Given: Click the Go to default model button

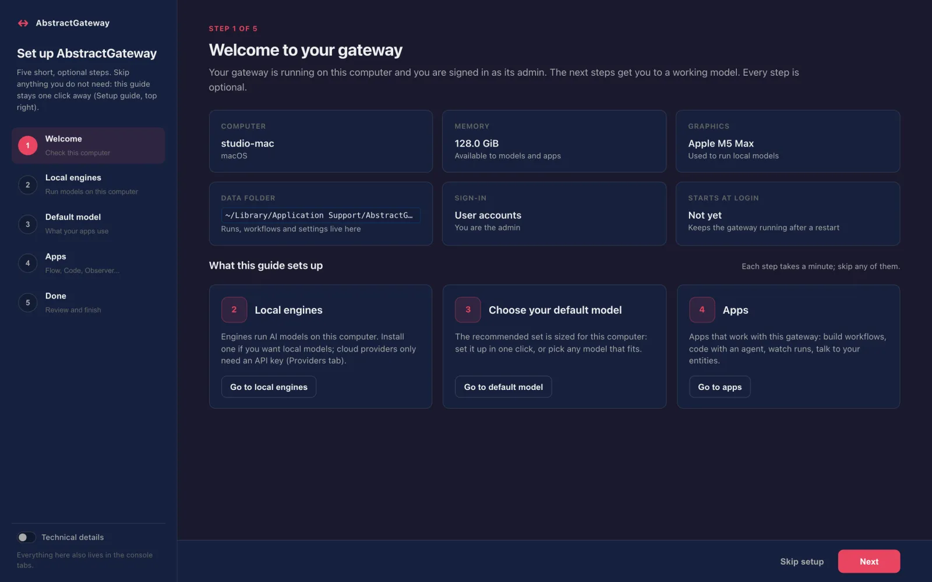Looking at the screenshot, I should tap(503, 387).
